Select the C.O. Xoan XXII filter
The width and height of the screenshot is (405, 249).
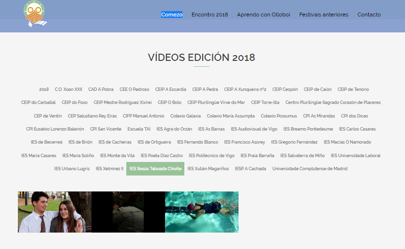(68, 89)
